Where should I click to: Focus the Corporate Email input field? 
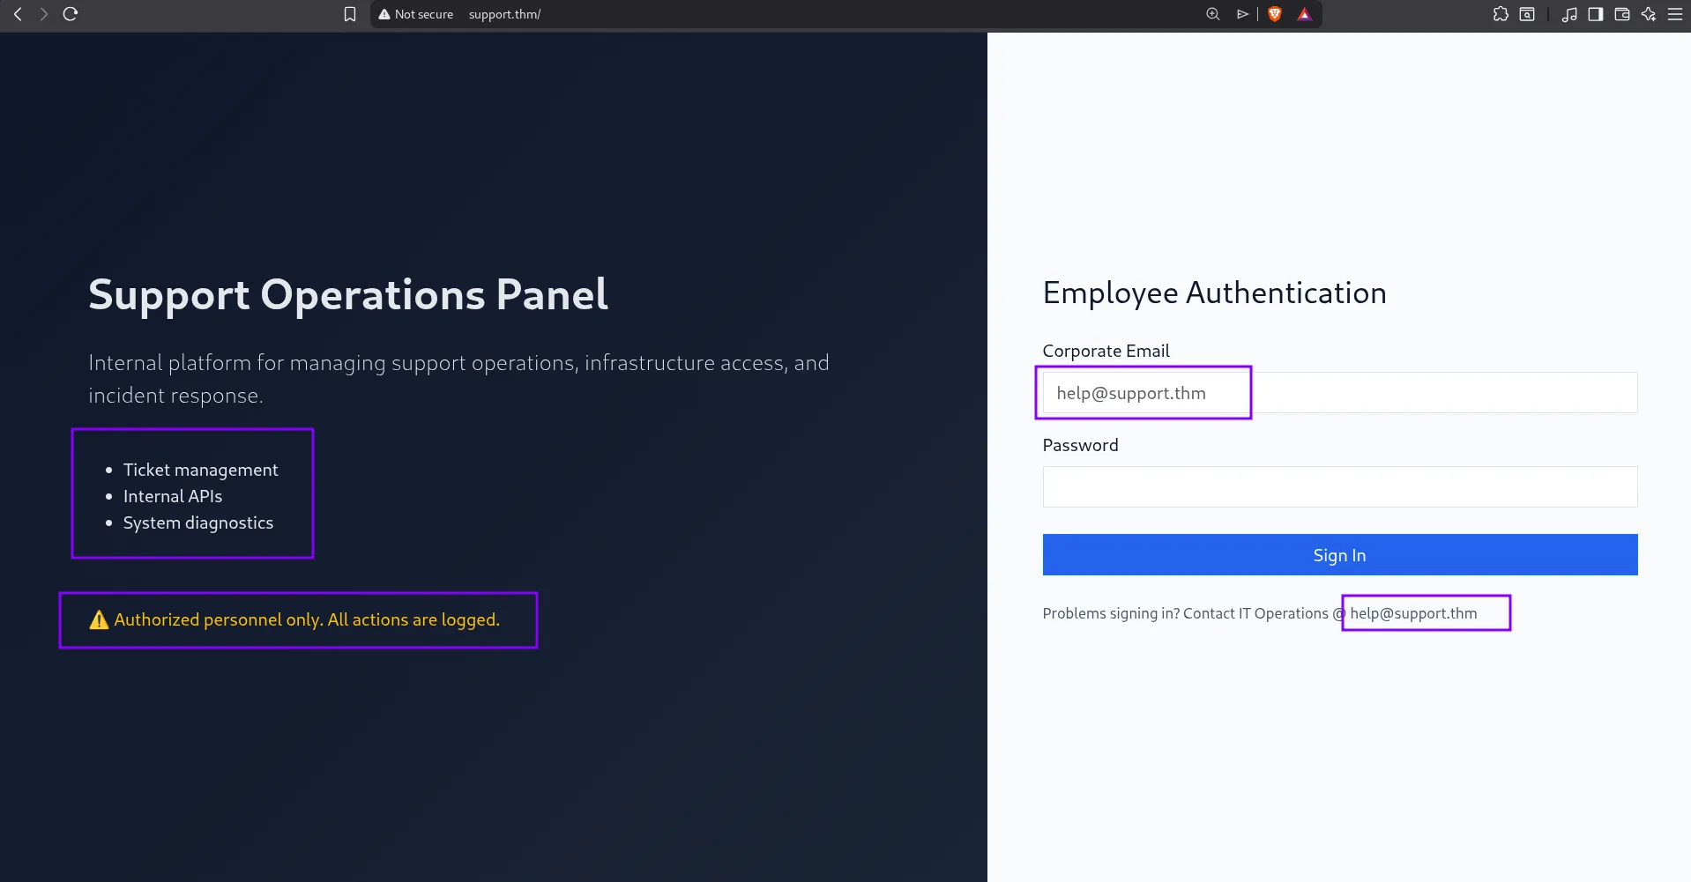click(1340, 393)
